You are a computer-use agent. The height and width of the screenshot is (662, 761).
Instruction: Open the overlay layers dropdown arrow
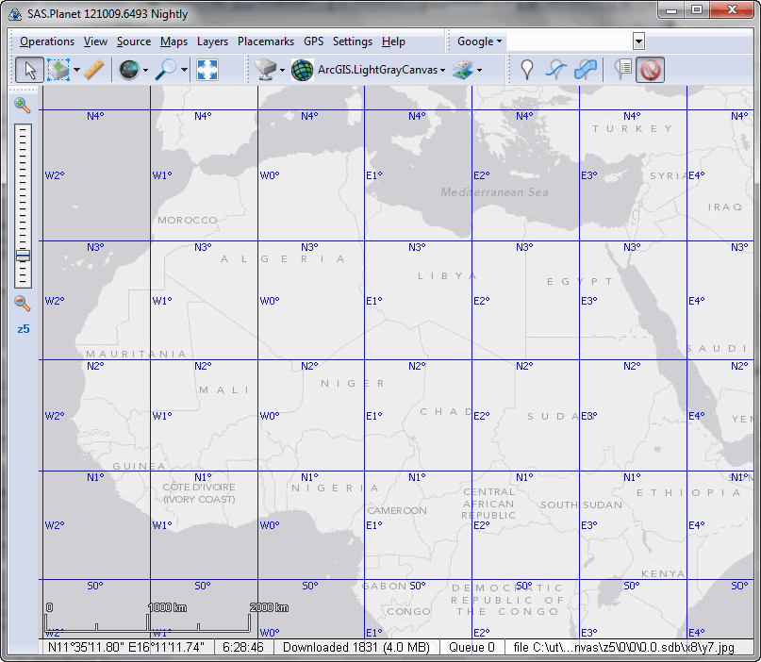click(x=479, y=70)
